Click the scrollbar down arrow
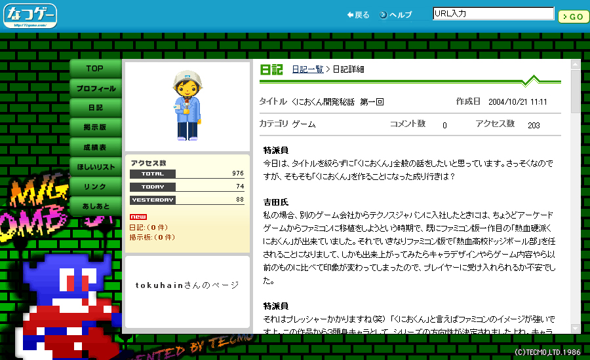Viewport: 590px width, 360px height. [575, 329]
